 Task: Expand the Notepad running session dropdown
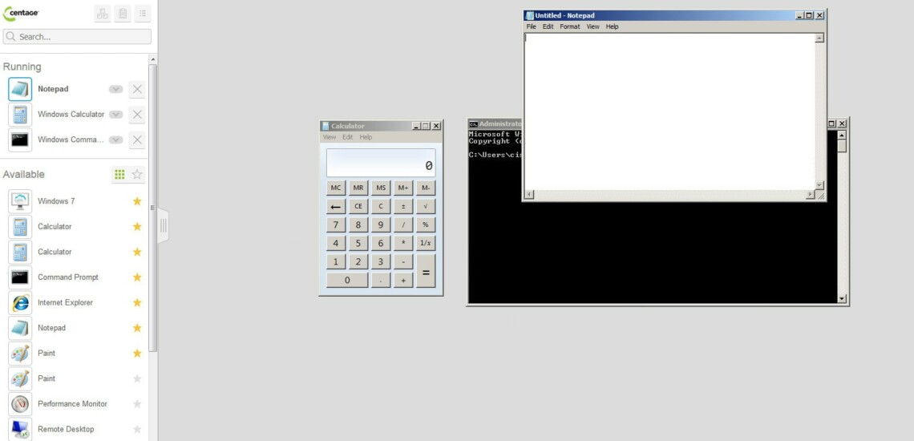coord(116,89)
